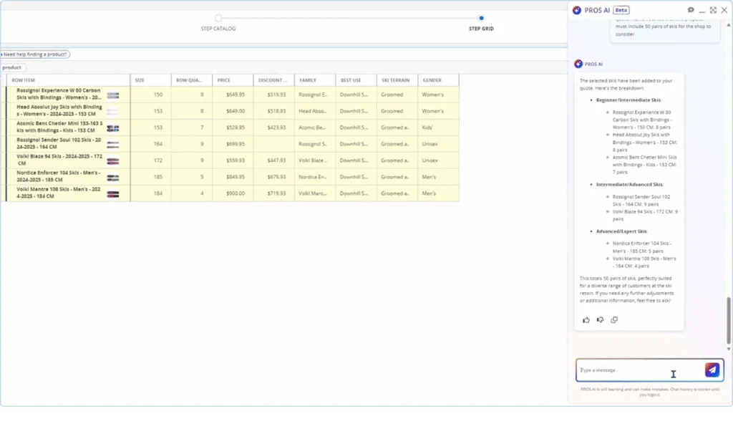Select the product tab above the grid
733x429 pixels.
12,67
